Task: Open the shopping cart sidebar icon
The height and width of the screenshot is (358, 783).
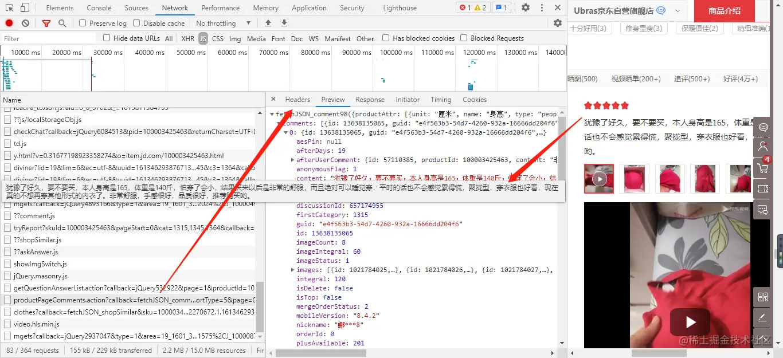Action: click(762, 168)
